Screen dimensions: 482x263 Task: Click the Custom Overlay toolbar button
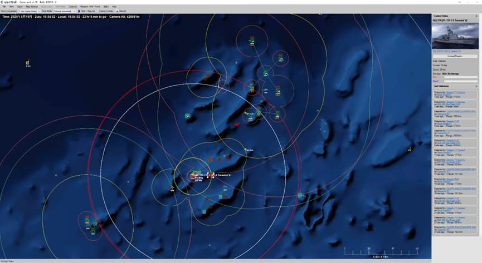pyautogui.click(x=106, y=11)
